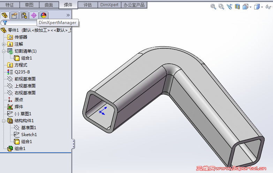Viewport: 273px width, 173px height.
Task: Click the 传感器 folder icon
Action: click(10, 37)
